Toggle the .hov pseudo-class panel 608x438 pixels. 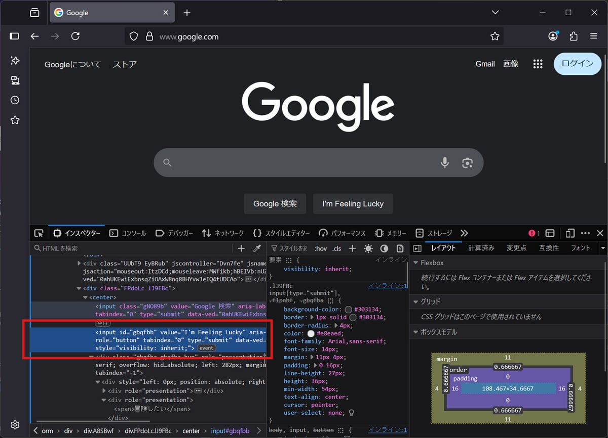[x=321, y=248]
